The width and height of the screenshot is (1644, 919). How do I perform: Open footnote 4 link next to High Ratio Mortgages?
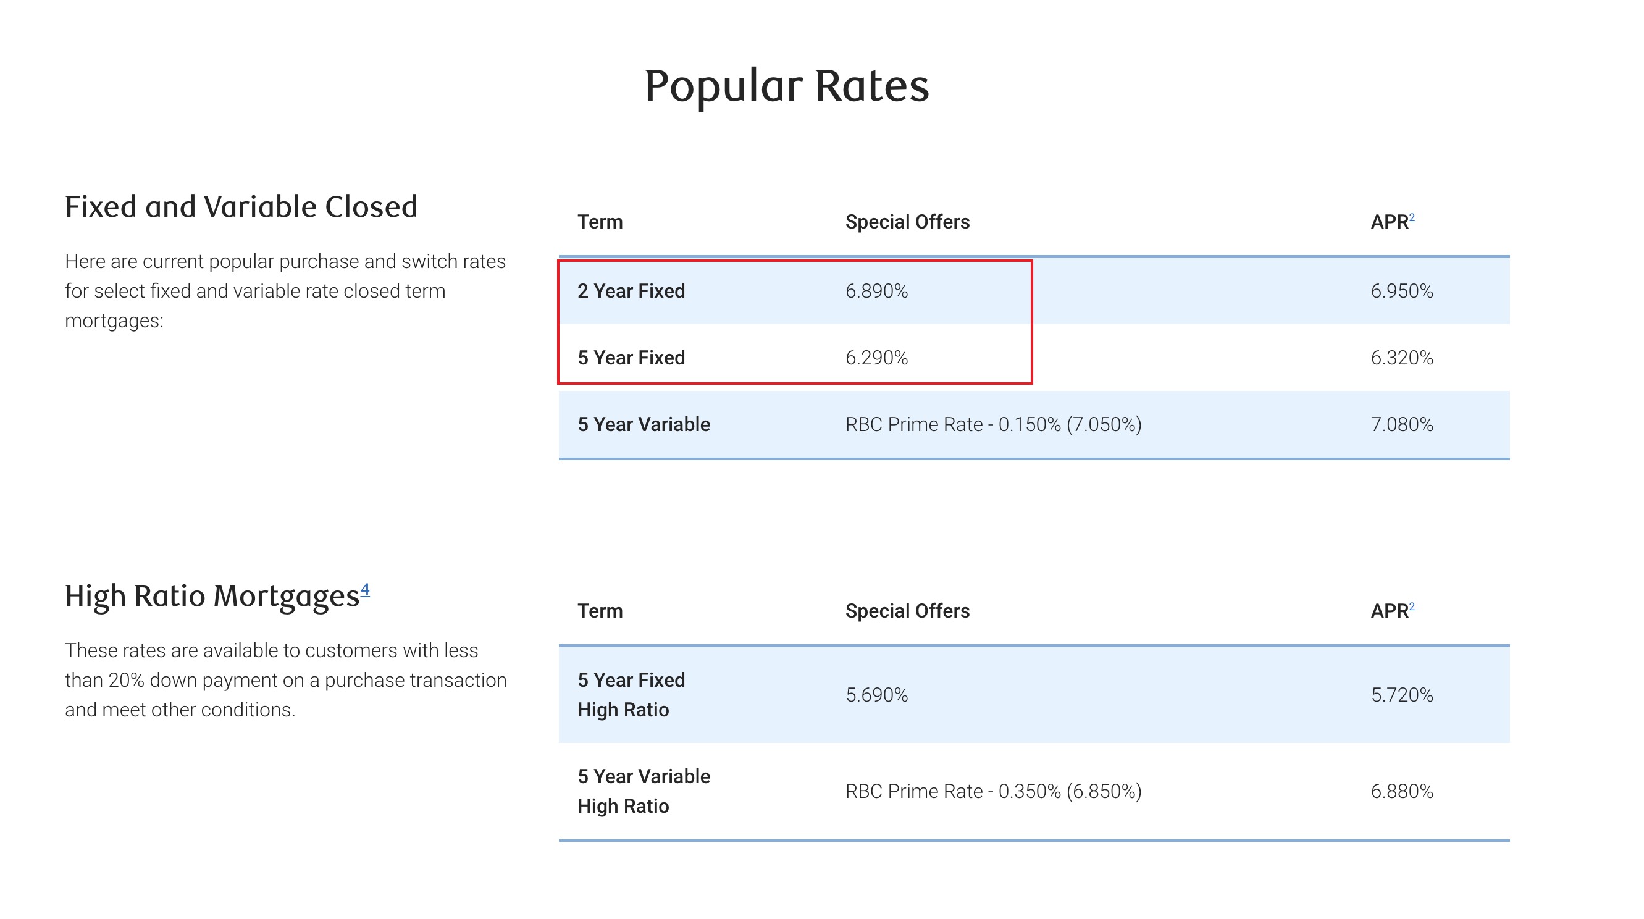[x=365, y=589]
